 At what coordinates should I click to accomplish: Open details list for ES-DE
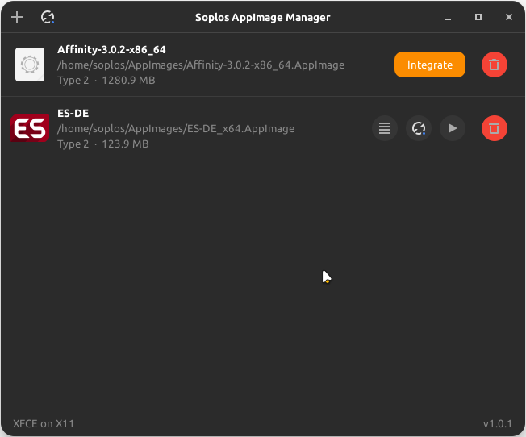(x=385, y=128)
